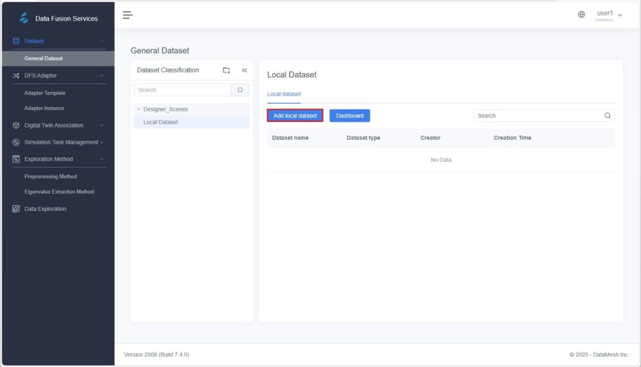641x367 pixels.
Task: Expand the Designer_Scenes tree node
Action: [138, 109]
